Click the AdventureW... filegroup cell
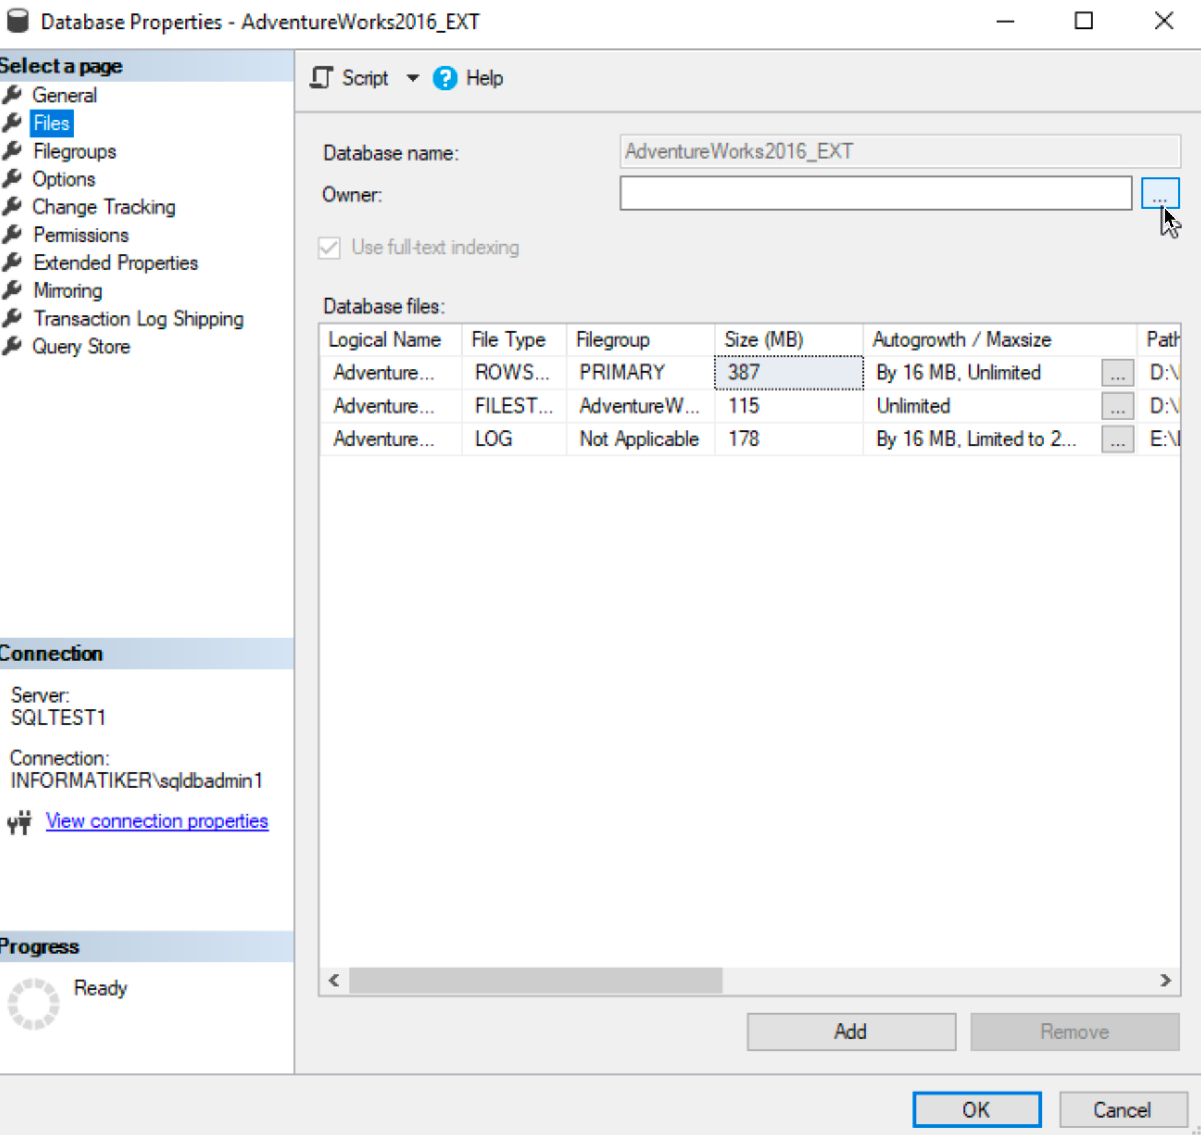The width and height of the screenshot is (1201, 1135). click(x=641, y=406)
